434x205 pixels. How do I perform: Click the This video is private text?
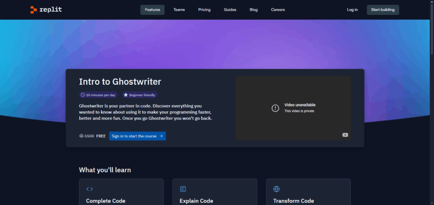click(x=299, y=111)
